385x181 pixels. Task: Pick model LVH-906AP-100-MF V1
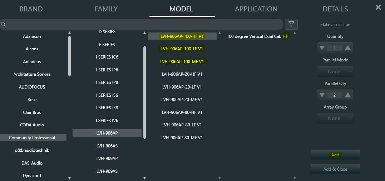click(182, 61)
